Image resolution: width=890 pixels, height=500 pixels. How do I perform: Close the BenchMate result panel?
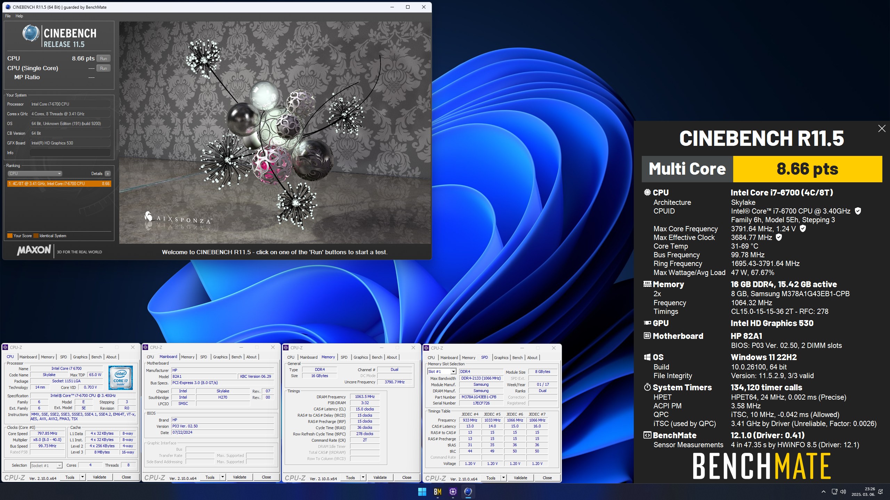[x=882, y=128]
